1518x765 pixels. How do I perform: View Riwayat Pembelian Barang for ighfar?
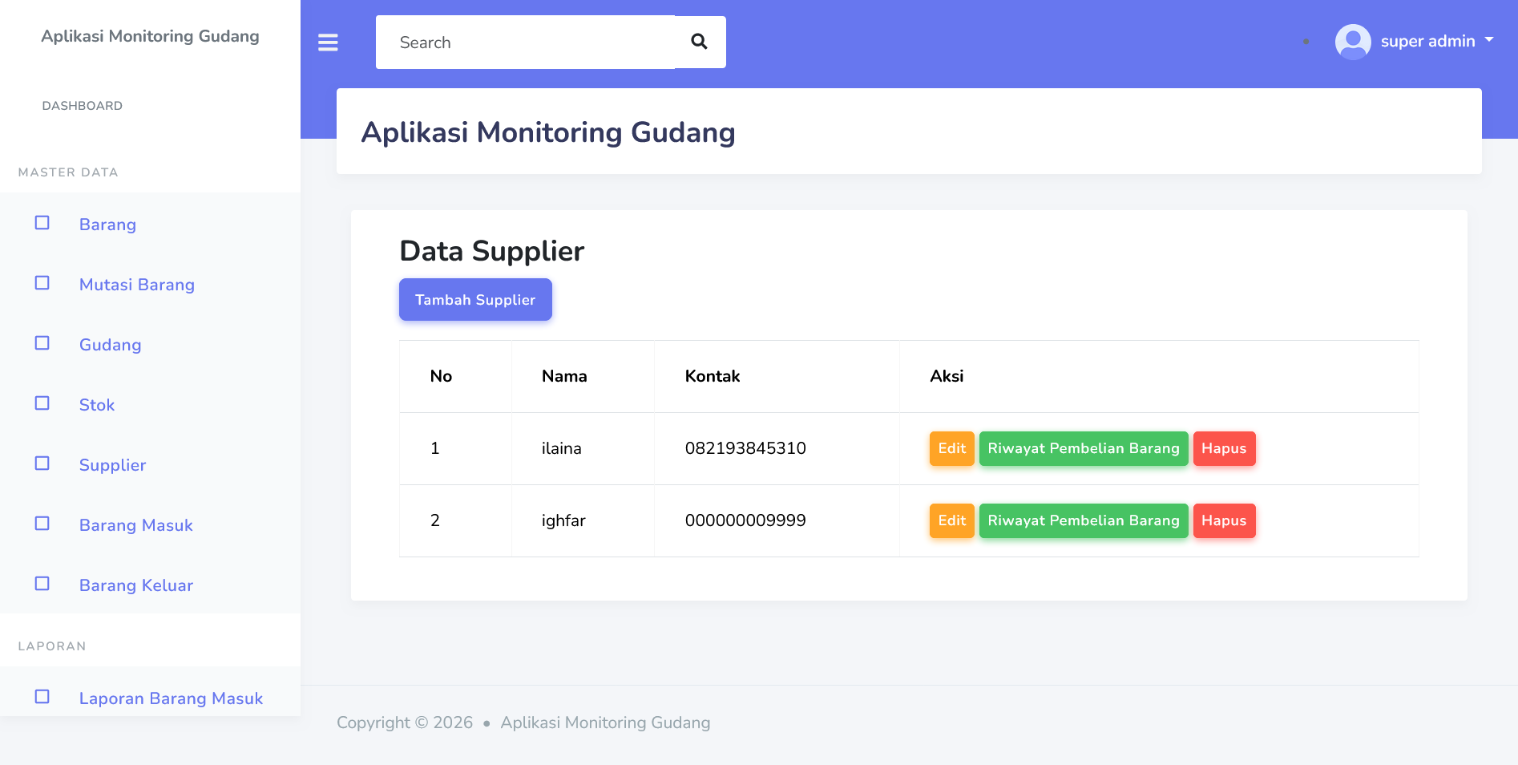point(1083,520)
